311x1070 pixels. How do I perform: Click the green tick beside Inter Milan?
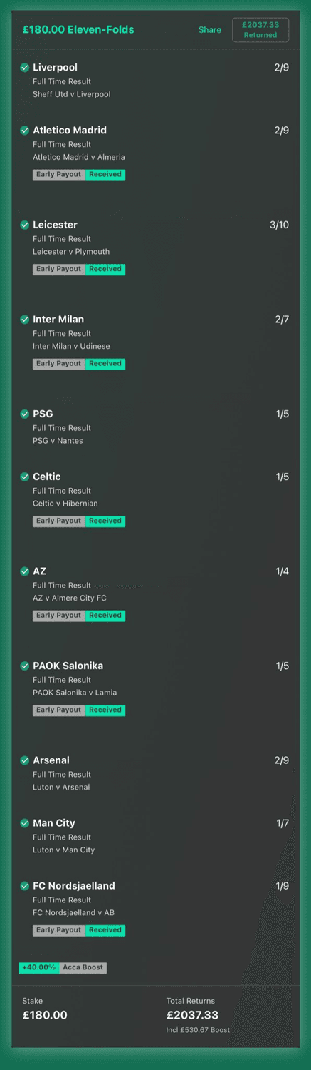click(x=25, y=320)
